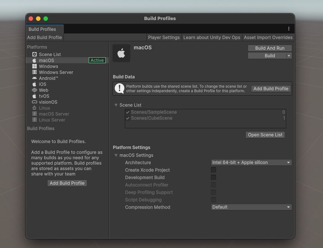The image size is (323, 248).
Task: Open the Build button dropdown arrow
Action: (x=289, y=56)
